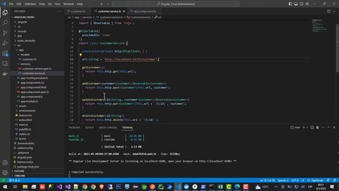The height and width of the screenshot is (191, 339).
Task: Go back in navigation history
Action: pos(102,4)
